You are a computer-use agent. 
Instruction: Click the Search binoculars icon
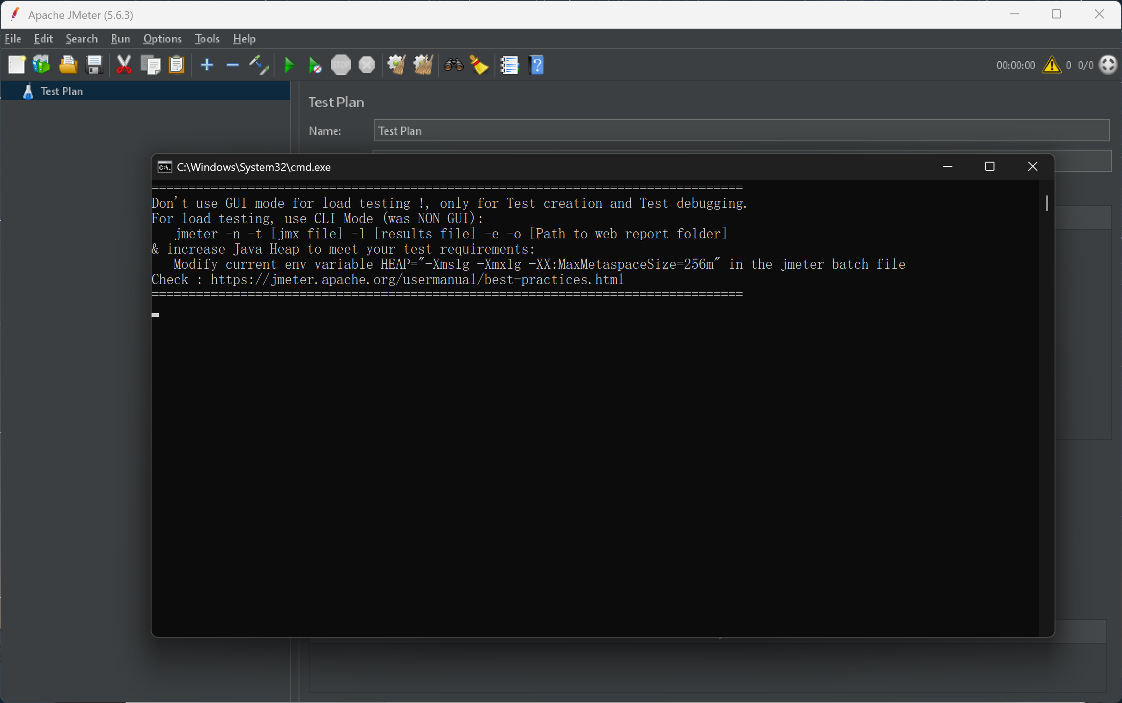click(x=453, y=65)
